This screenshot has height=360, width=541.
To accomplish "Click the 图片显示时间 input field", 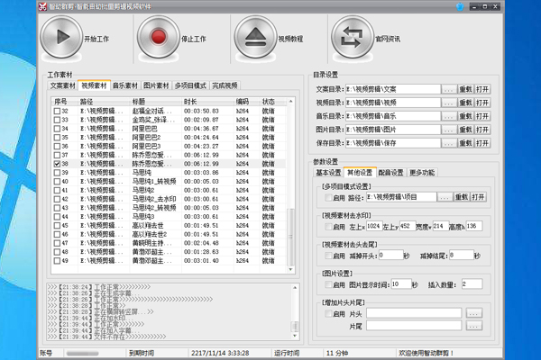I will pos(400,283).
